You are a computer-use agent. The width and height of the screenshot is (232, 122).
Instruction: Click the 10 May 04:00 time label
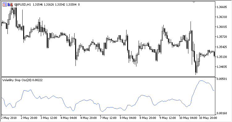coord(188,118)
